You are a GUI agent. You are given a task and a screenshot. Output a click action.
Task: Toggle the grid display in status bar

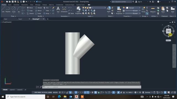[x=60, y=92]
